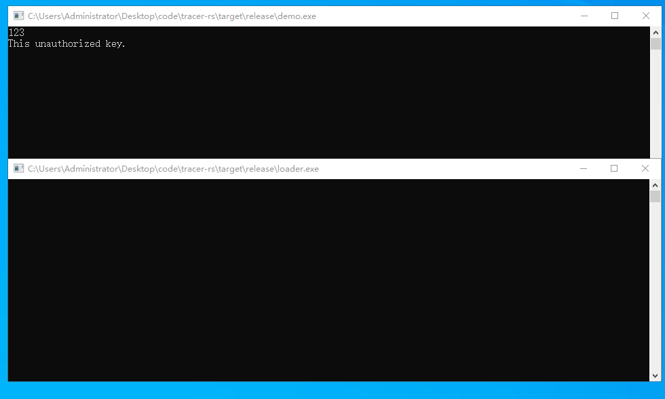Viewport: 665px width, 399px height.
Task: Minimize the demo.exe console window
Action: tap(584, 16)
